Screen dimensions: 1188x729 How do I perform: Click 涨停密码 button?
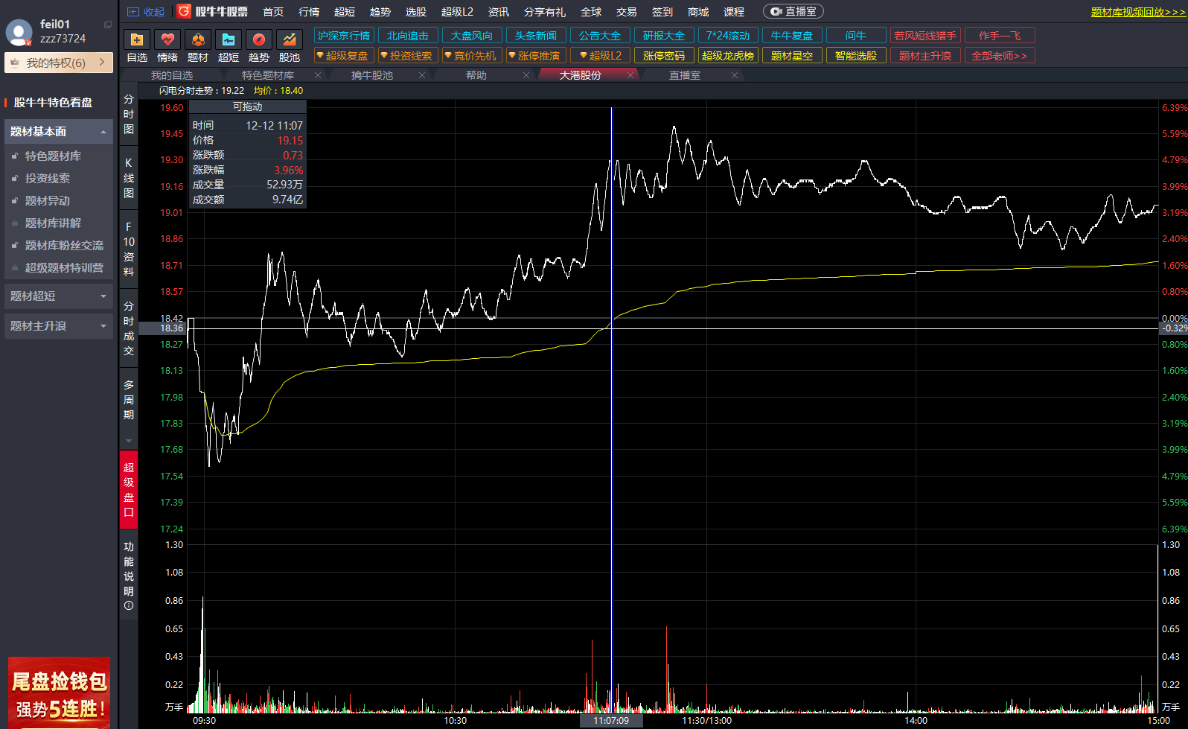tap(664, 56)
